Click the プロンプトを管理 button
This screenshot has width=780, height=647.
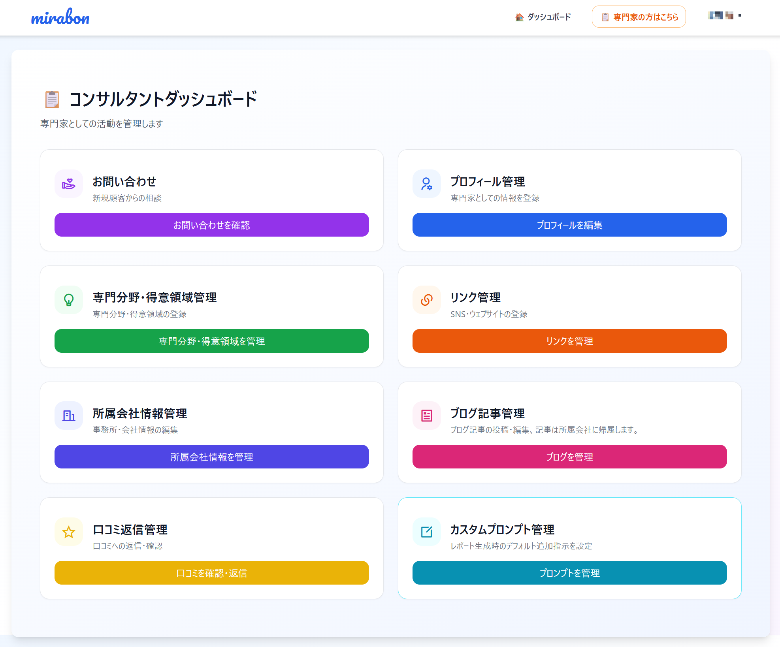[x=569, y=573]
